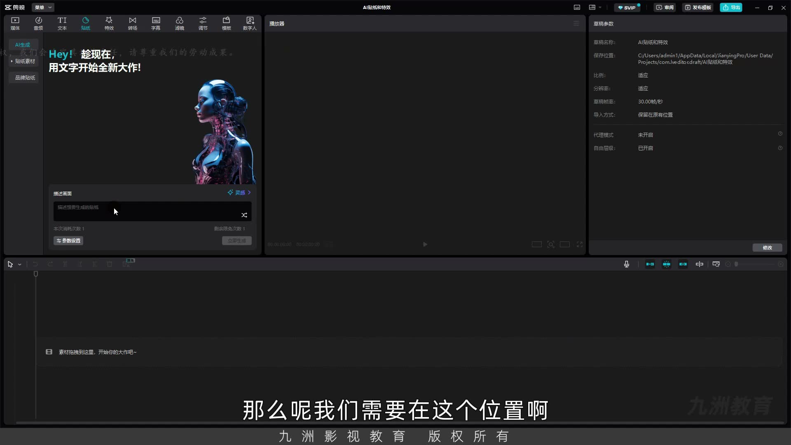Image resolution: width=791 pixels, height=445 pixels.
Task: Click the timeline playhead marker
Action: 36,274
